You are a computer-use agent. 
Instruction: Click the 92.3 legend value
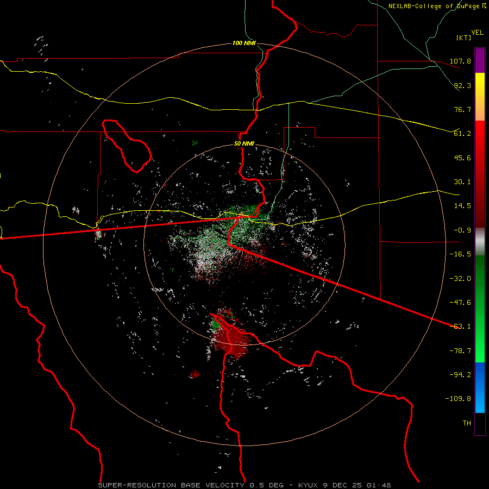pos(462,85)
